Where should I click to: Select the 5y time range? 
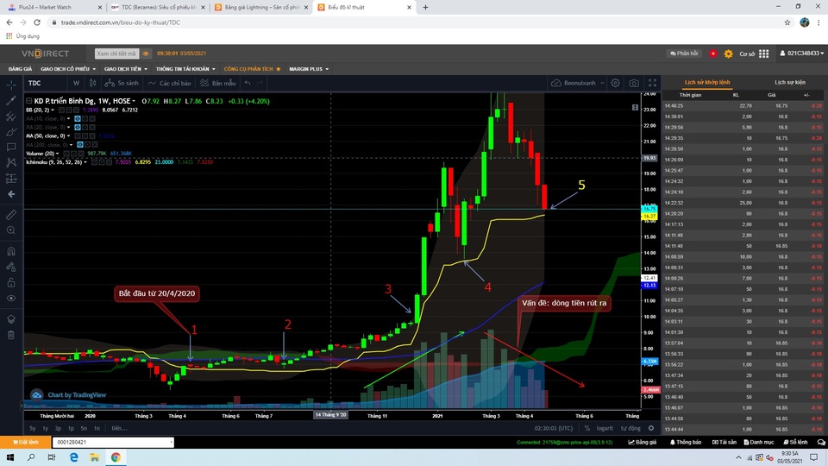[x=33, y=429]
